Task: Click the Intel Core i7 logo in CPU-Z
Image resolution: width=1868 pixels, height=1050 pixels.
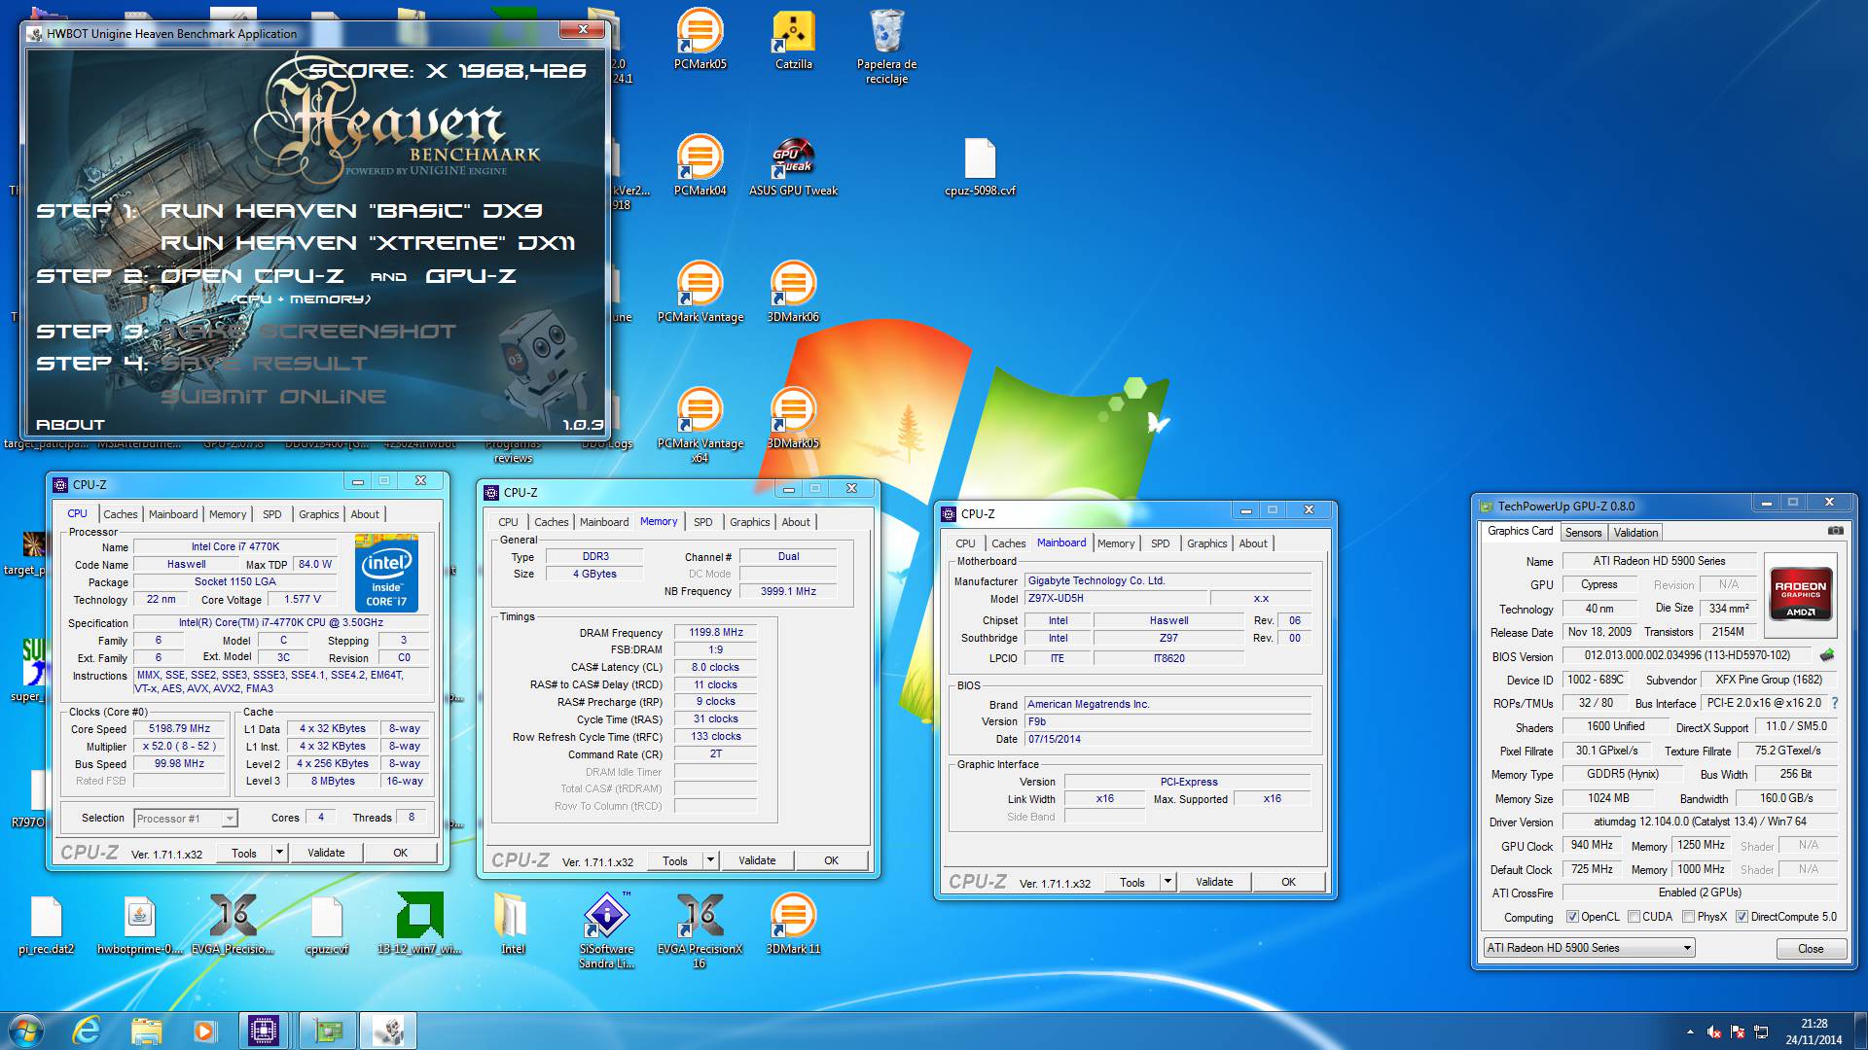Action: [386, 574]
